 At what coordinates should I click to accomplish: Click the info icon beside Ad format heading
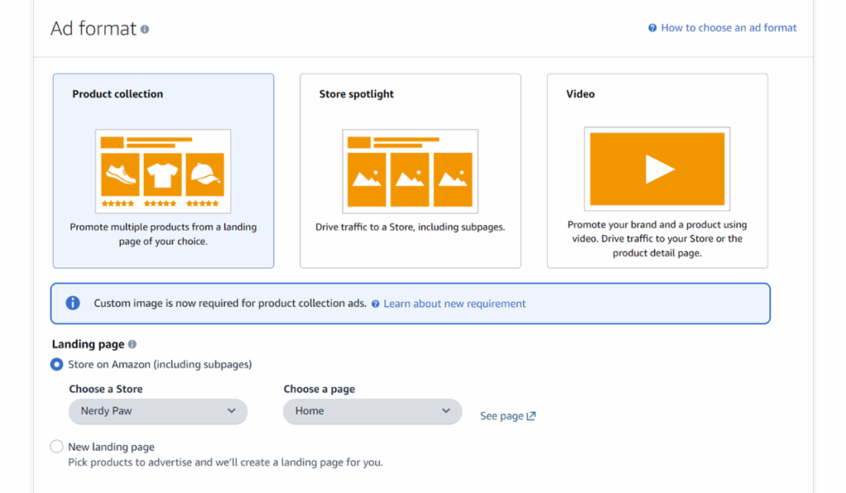pos(145,29)
